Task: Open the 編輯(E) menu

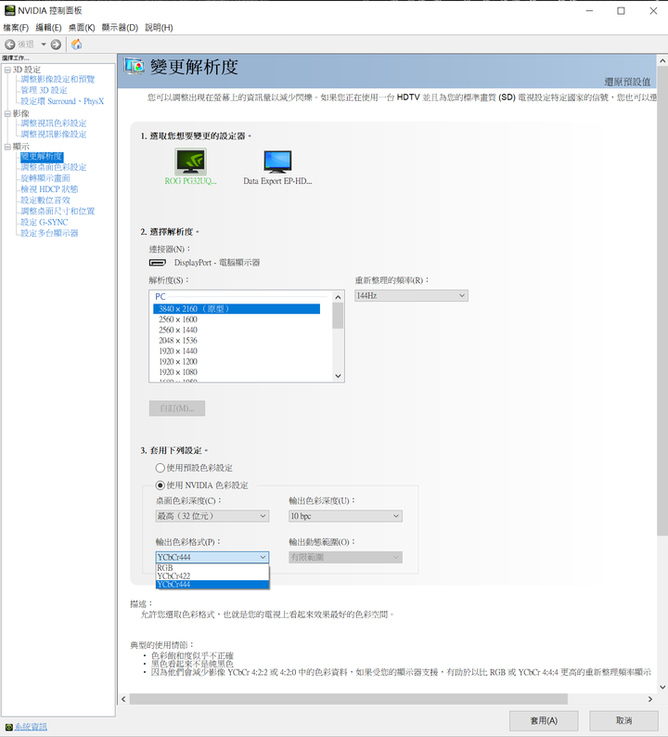Action: [48, 28]
